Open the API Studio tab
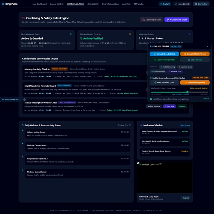Screen dimensions: 214x214 coord(139,4)
